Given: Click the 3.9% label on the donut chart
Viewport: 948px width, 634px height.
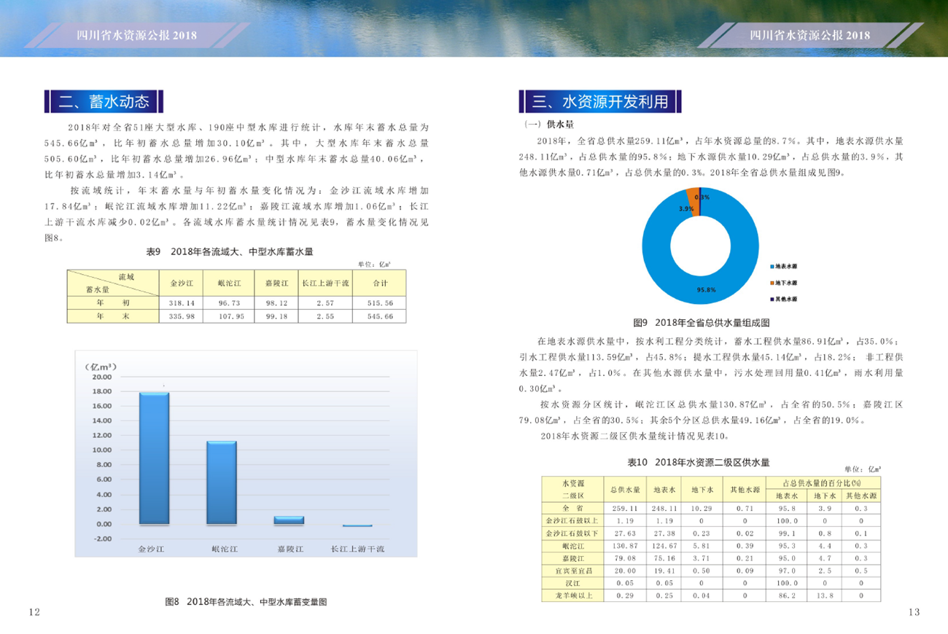Looking at the screenshot, I should point(686,208).
